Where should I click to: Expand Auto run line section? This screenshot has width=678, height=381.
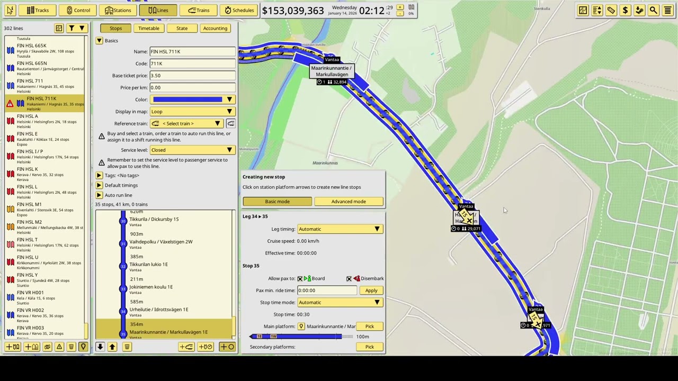click(99, 195)
